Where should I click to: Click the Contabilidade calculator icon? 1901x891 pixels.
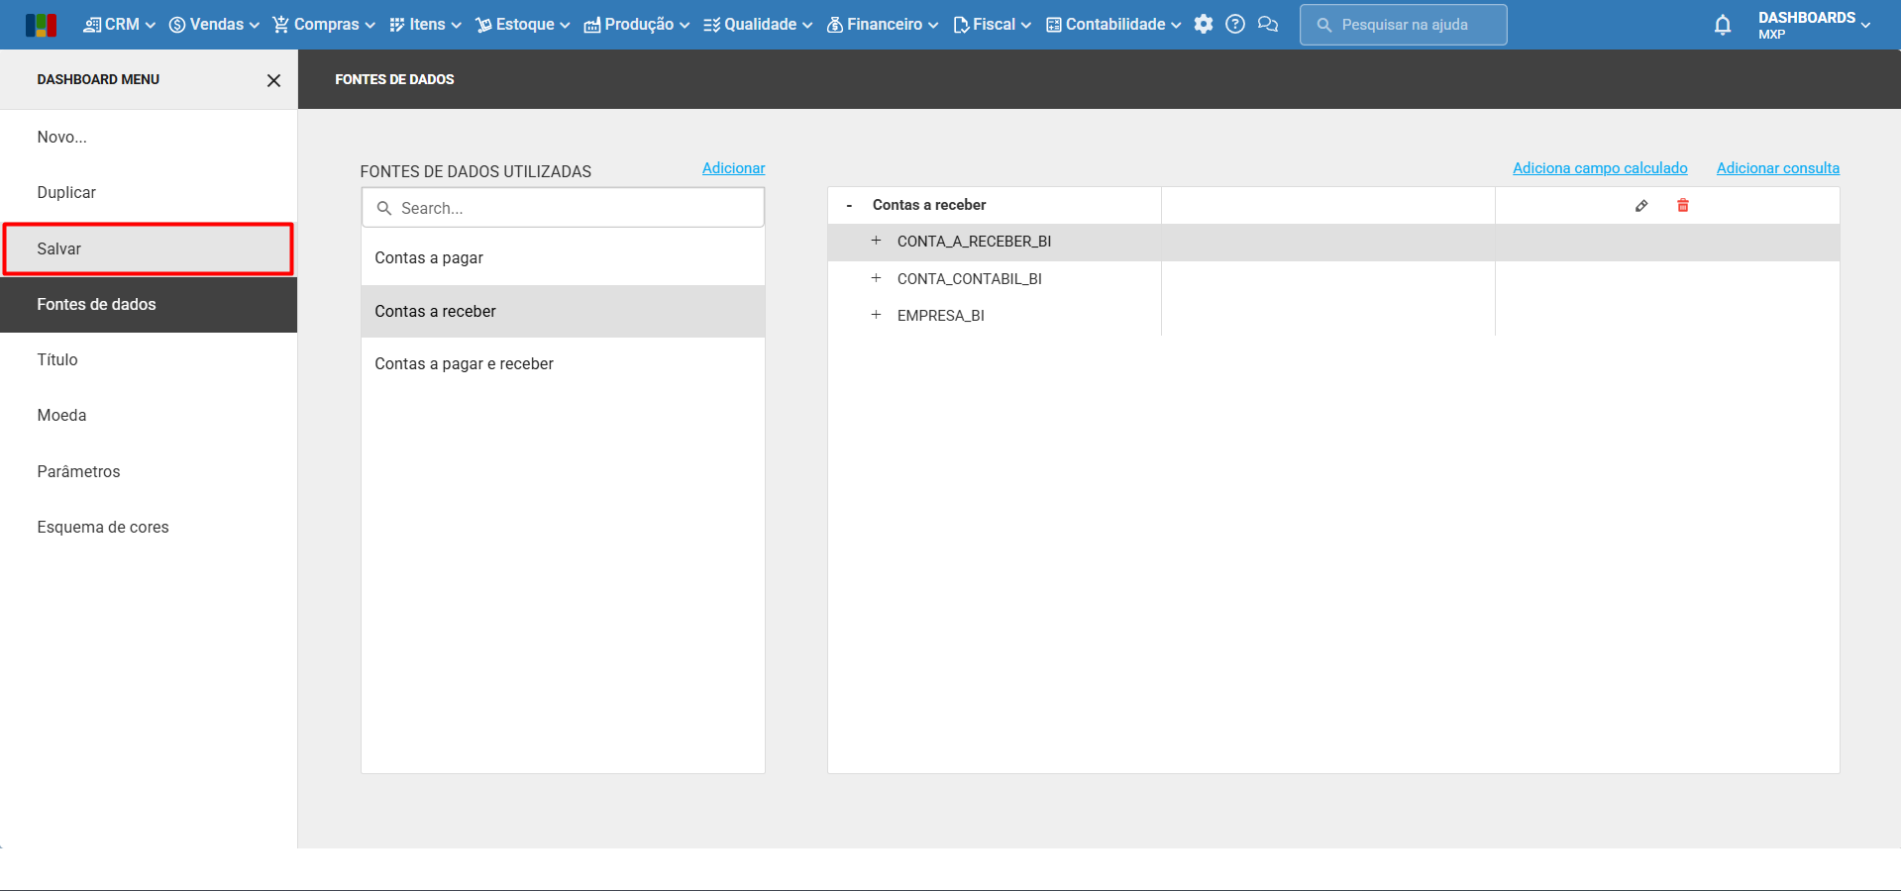pyautogui.click(x=1054, y=25)
